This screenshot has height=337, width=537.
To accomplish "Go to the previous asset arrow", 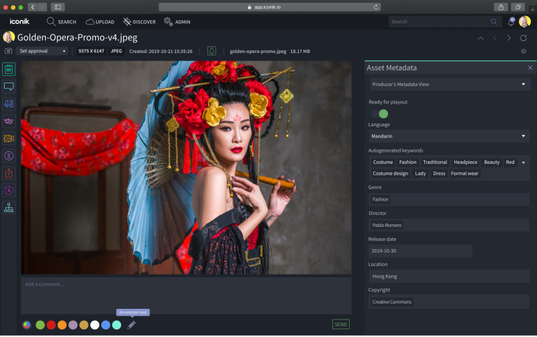I will [x=495, y=38].
